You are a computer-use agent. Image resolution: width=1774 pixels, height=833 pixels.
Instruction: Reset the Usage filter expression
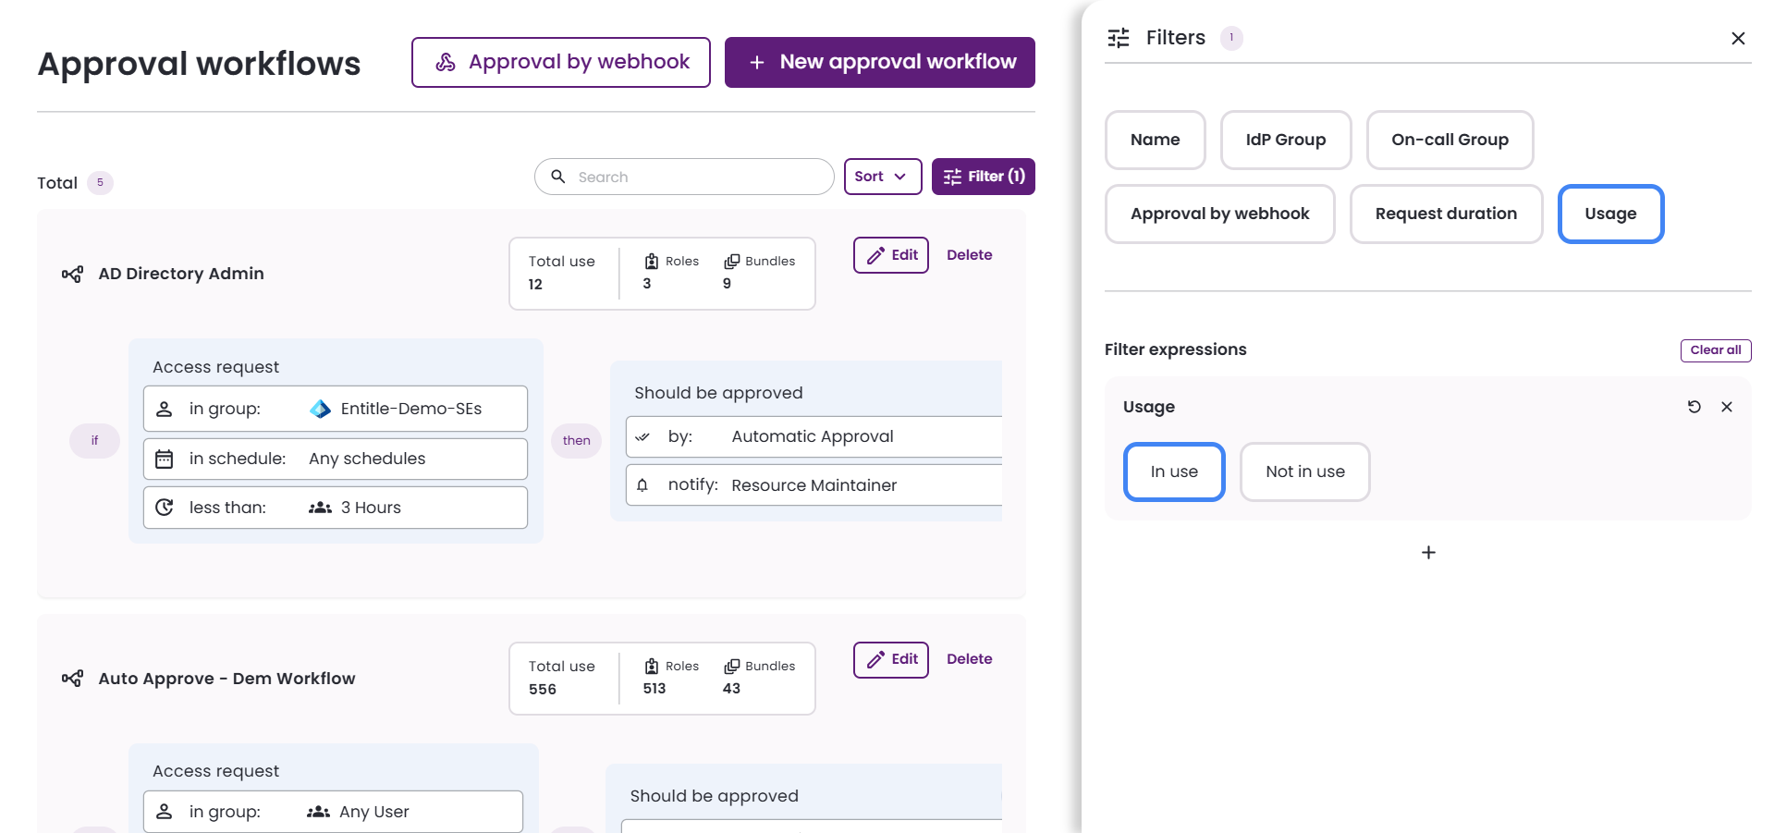(1694, 407)
